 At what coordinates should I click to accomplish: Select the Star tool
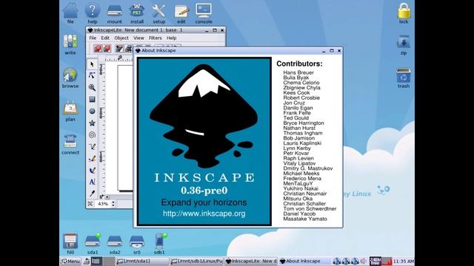click(x=92, y=123)
